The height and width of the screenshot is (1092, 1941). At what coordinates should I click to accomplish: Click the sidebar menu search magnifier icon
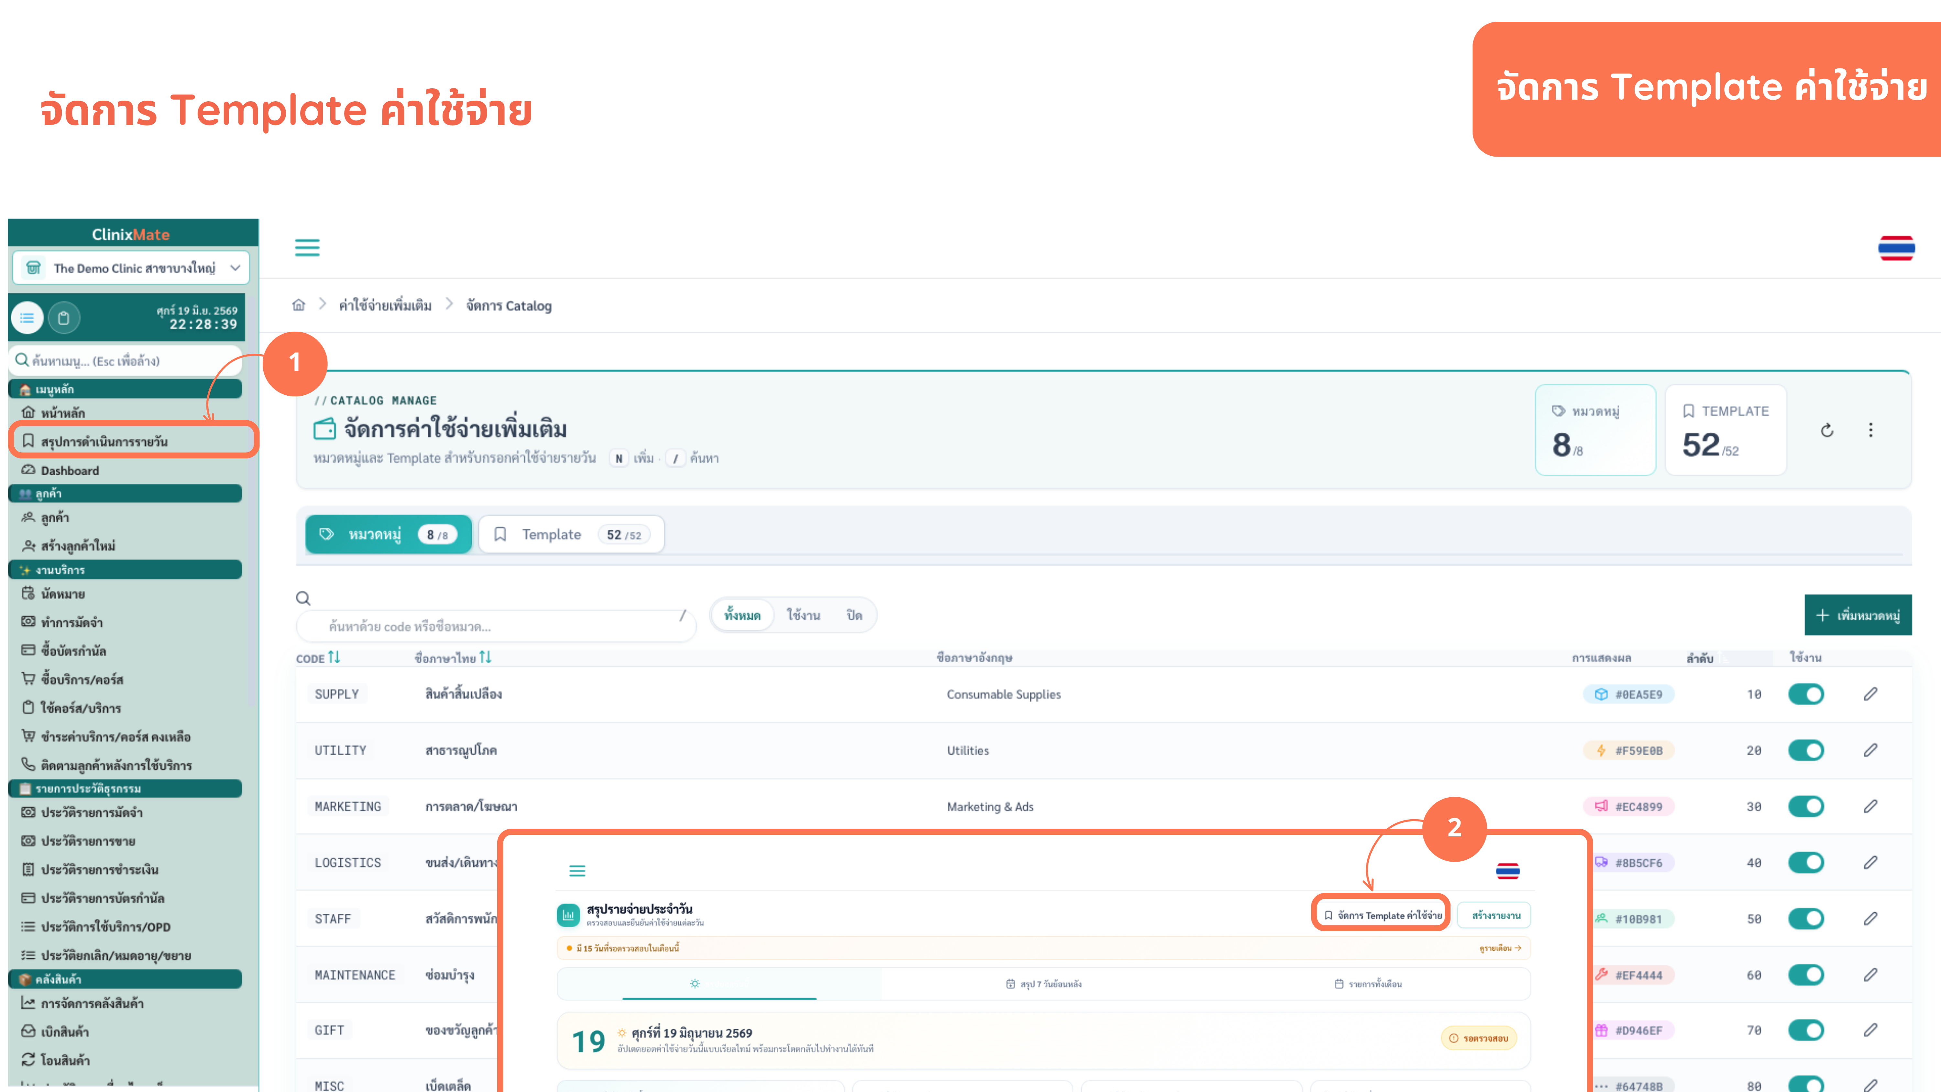pos(22,360)
